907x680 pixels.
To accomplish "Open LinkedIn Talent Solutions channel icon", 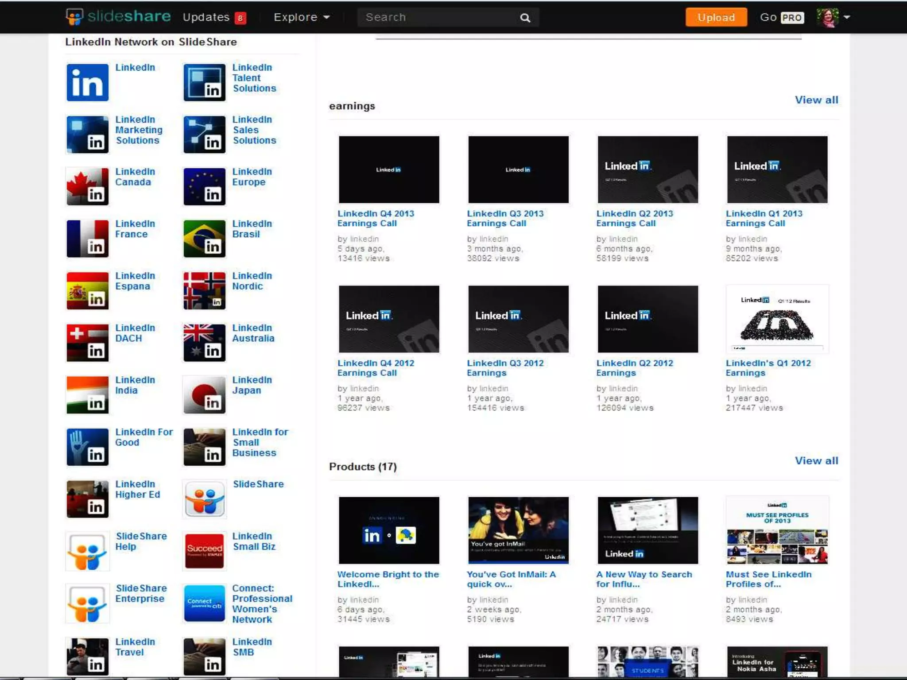I will pos(204,82).
